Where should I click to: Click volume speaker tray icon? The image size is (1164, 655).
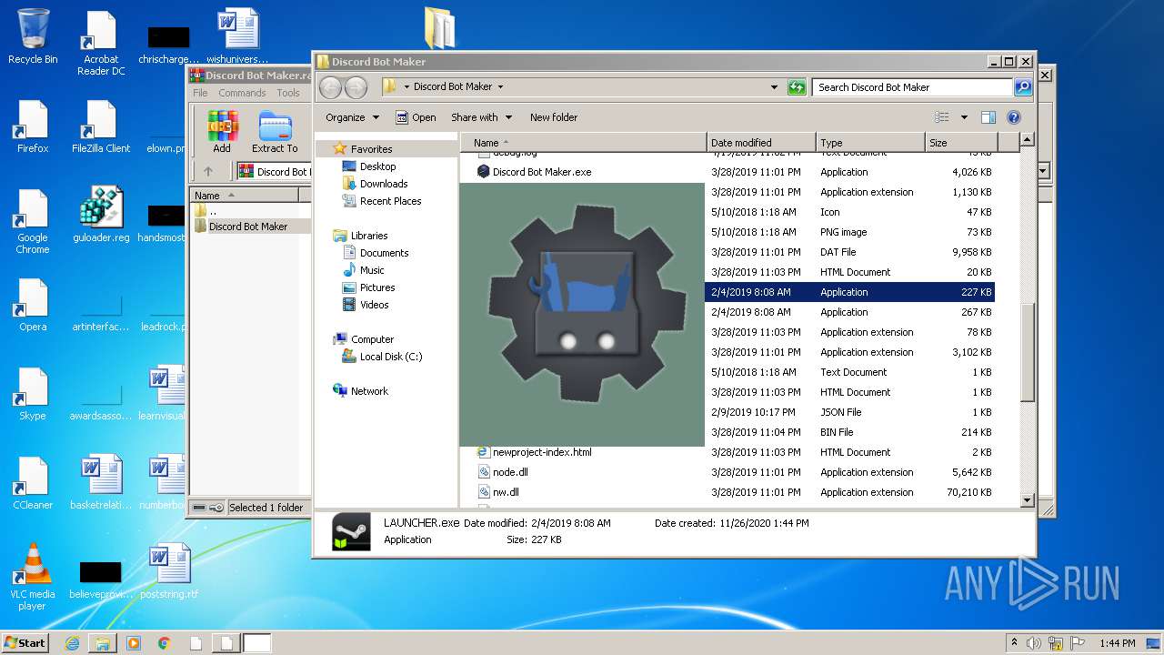[1034, 643]
